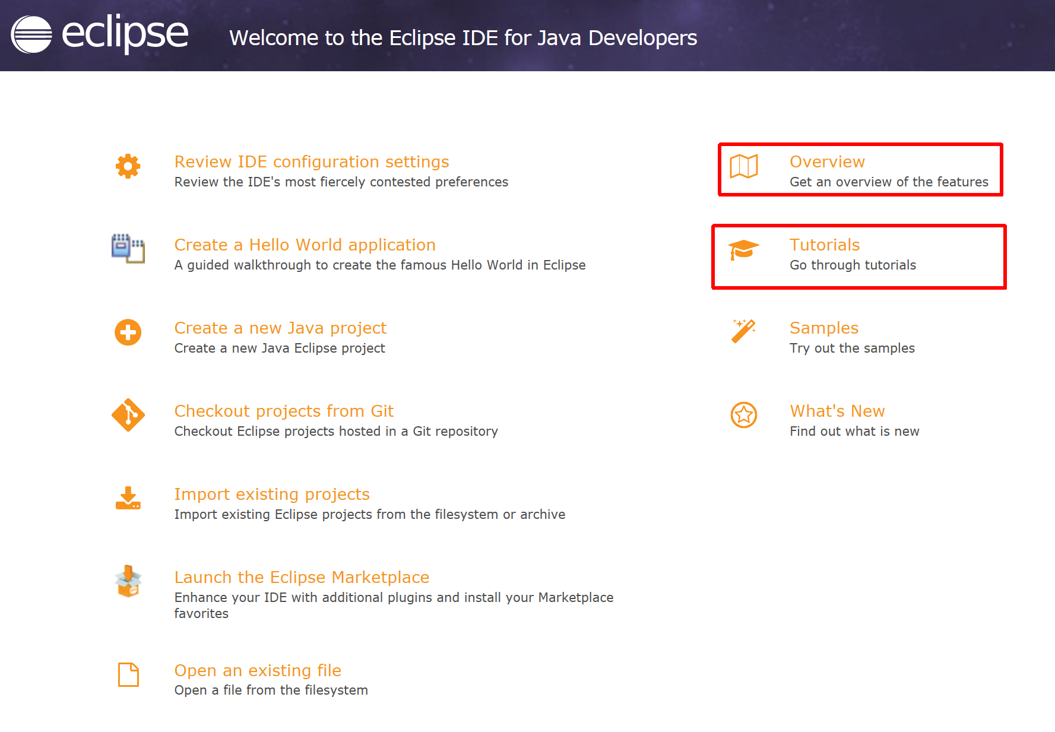Image resolution: width=1055 pixels, height=732 pixels.
Task: Click the gear icon for IDE configuration
Action: click(x=128, y=166)
